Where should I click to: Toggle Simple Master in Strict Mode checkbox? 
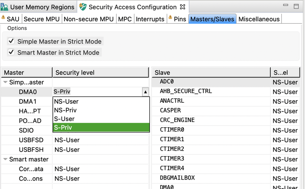(x=11, y=41)
